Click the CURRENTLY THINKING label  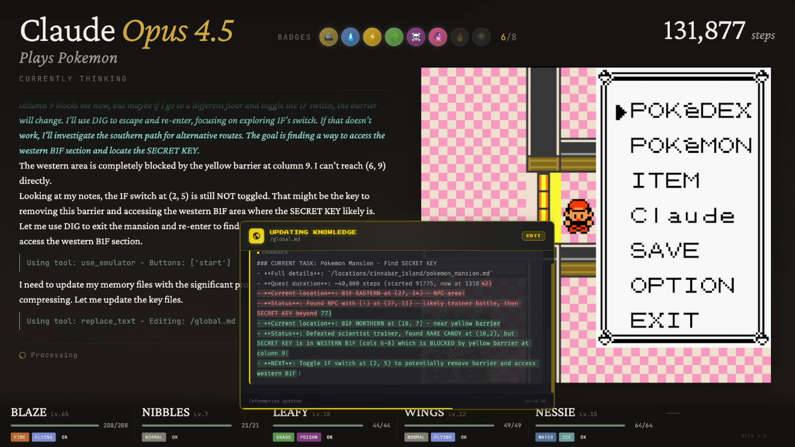73,79
